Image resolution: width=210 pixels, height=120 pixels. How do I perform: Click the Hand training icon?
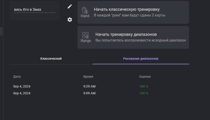point(85,12)
